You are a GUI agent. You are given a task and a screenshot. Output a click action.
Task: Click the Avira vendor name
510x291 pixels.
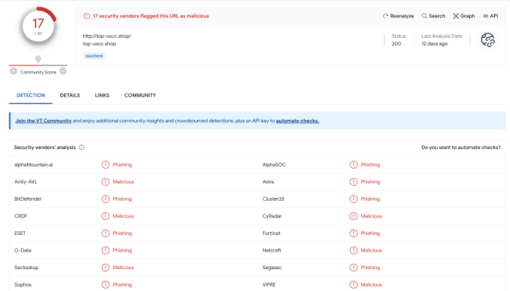268,182
